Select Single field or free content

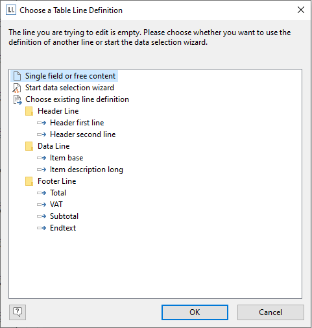70,76
